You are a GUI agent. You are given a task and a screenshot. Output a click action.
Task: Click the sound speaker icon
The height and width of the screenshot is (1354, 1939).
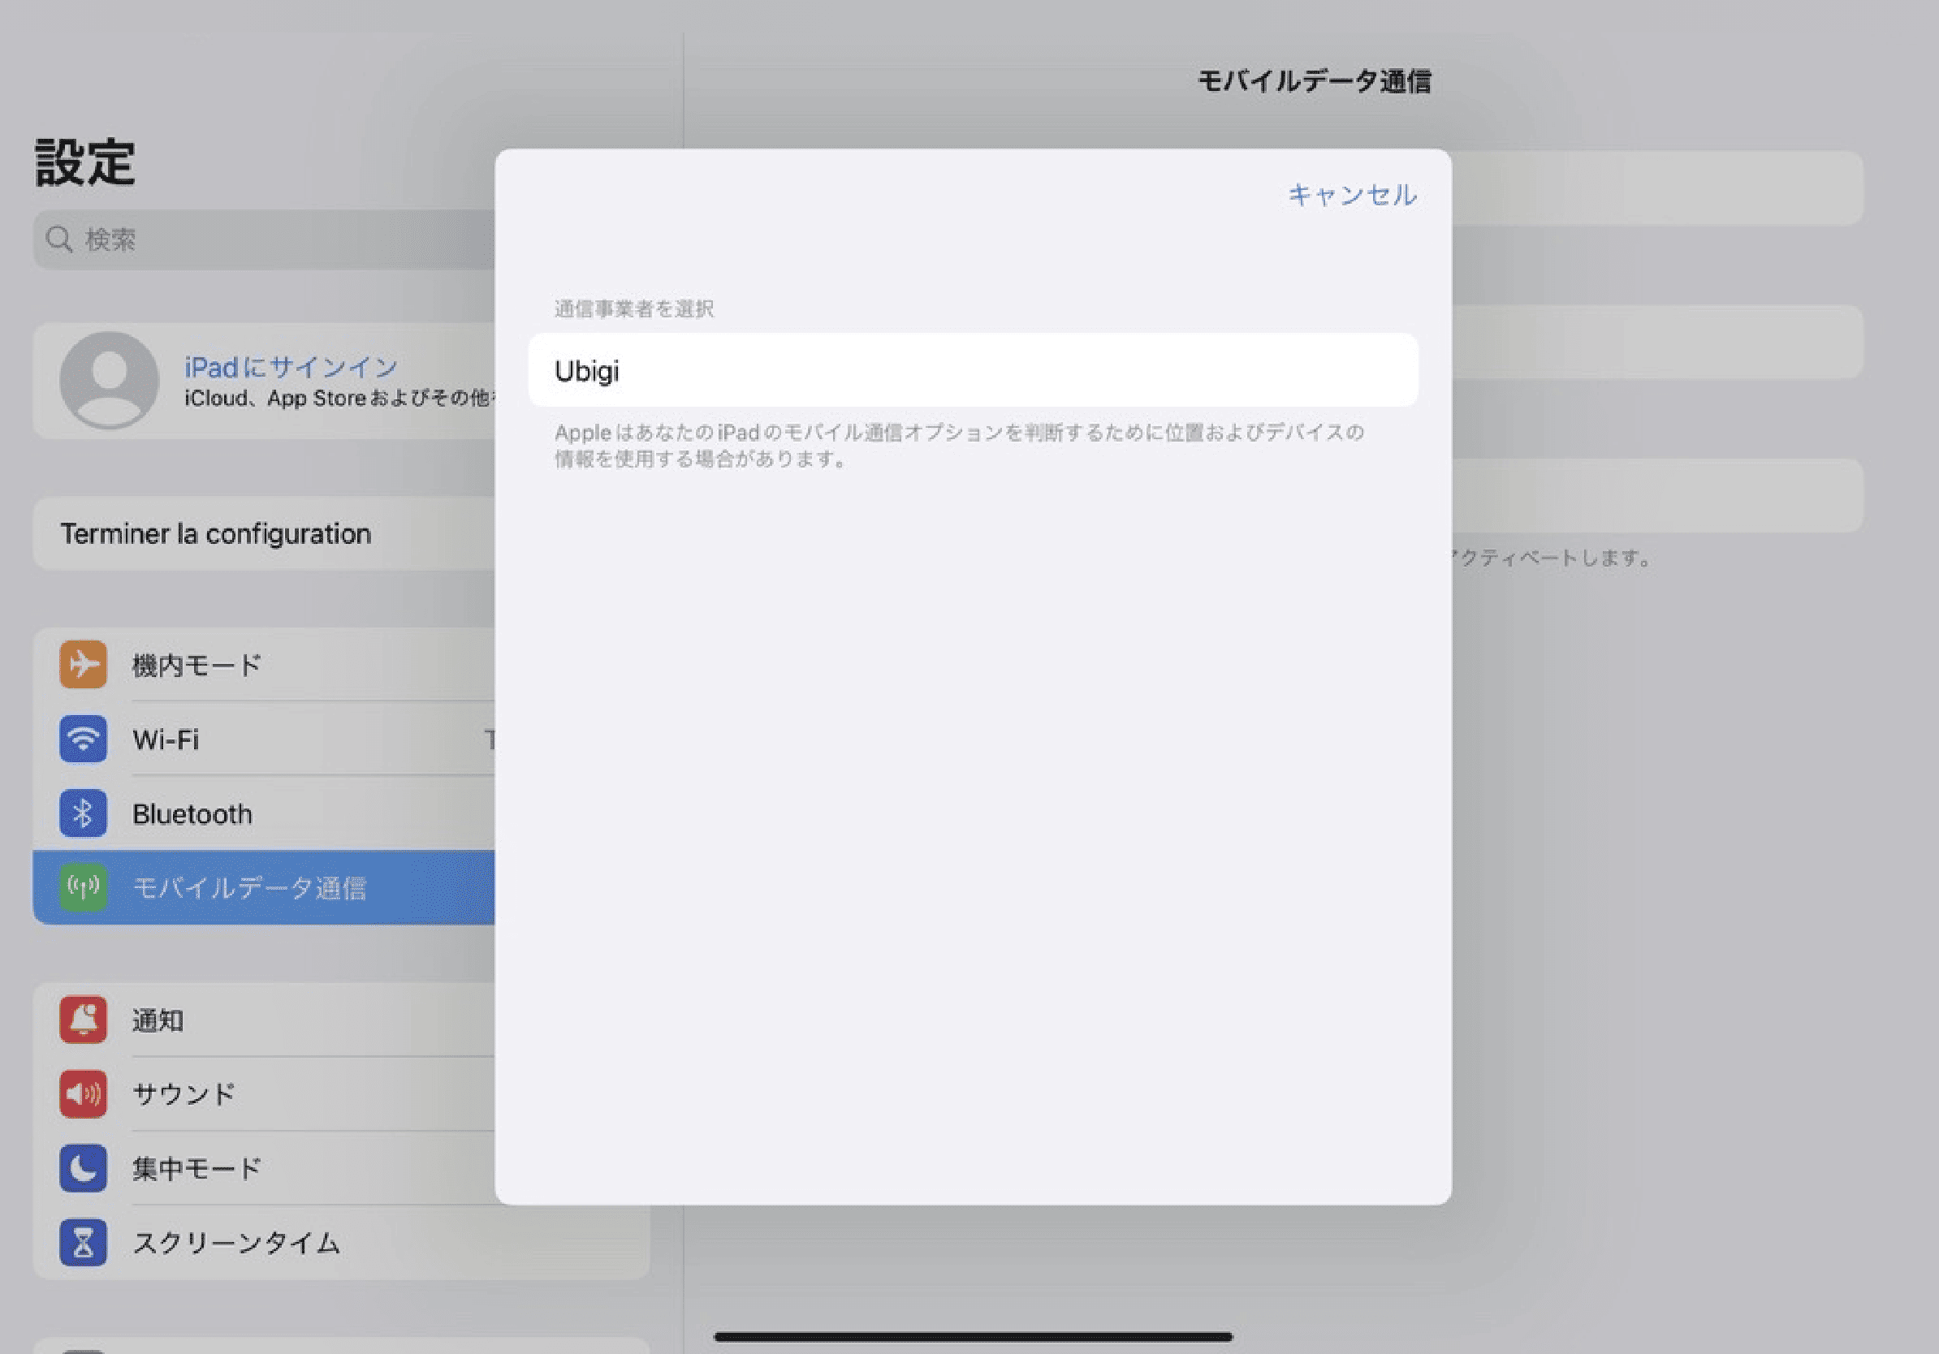coord(83,1094)
